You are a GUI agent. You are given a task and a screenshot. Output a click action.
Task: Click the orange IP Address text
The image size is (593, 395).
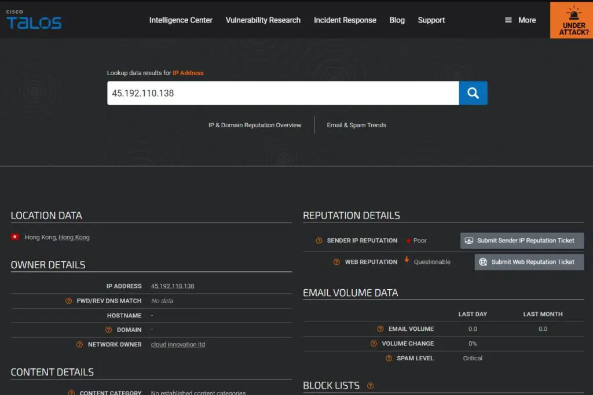(x=188, y=73)
